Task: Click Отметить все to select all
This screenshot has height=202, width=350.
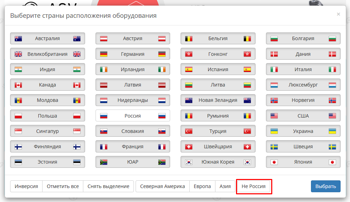Action: (x=63, y=186)
